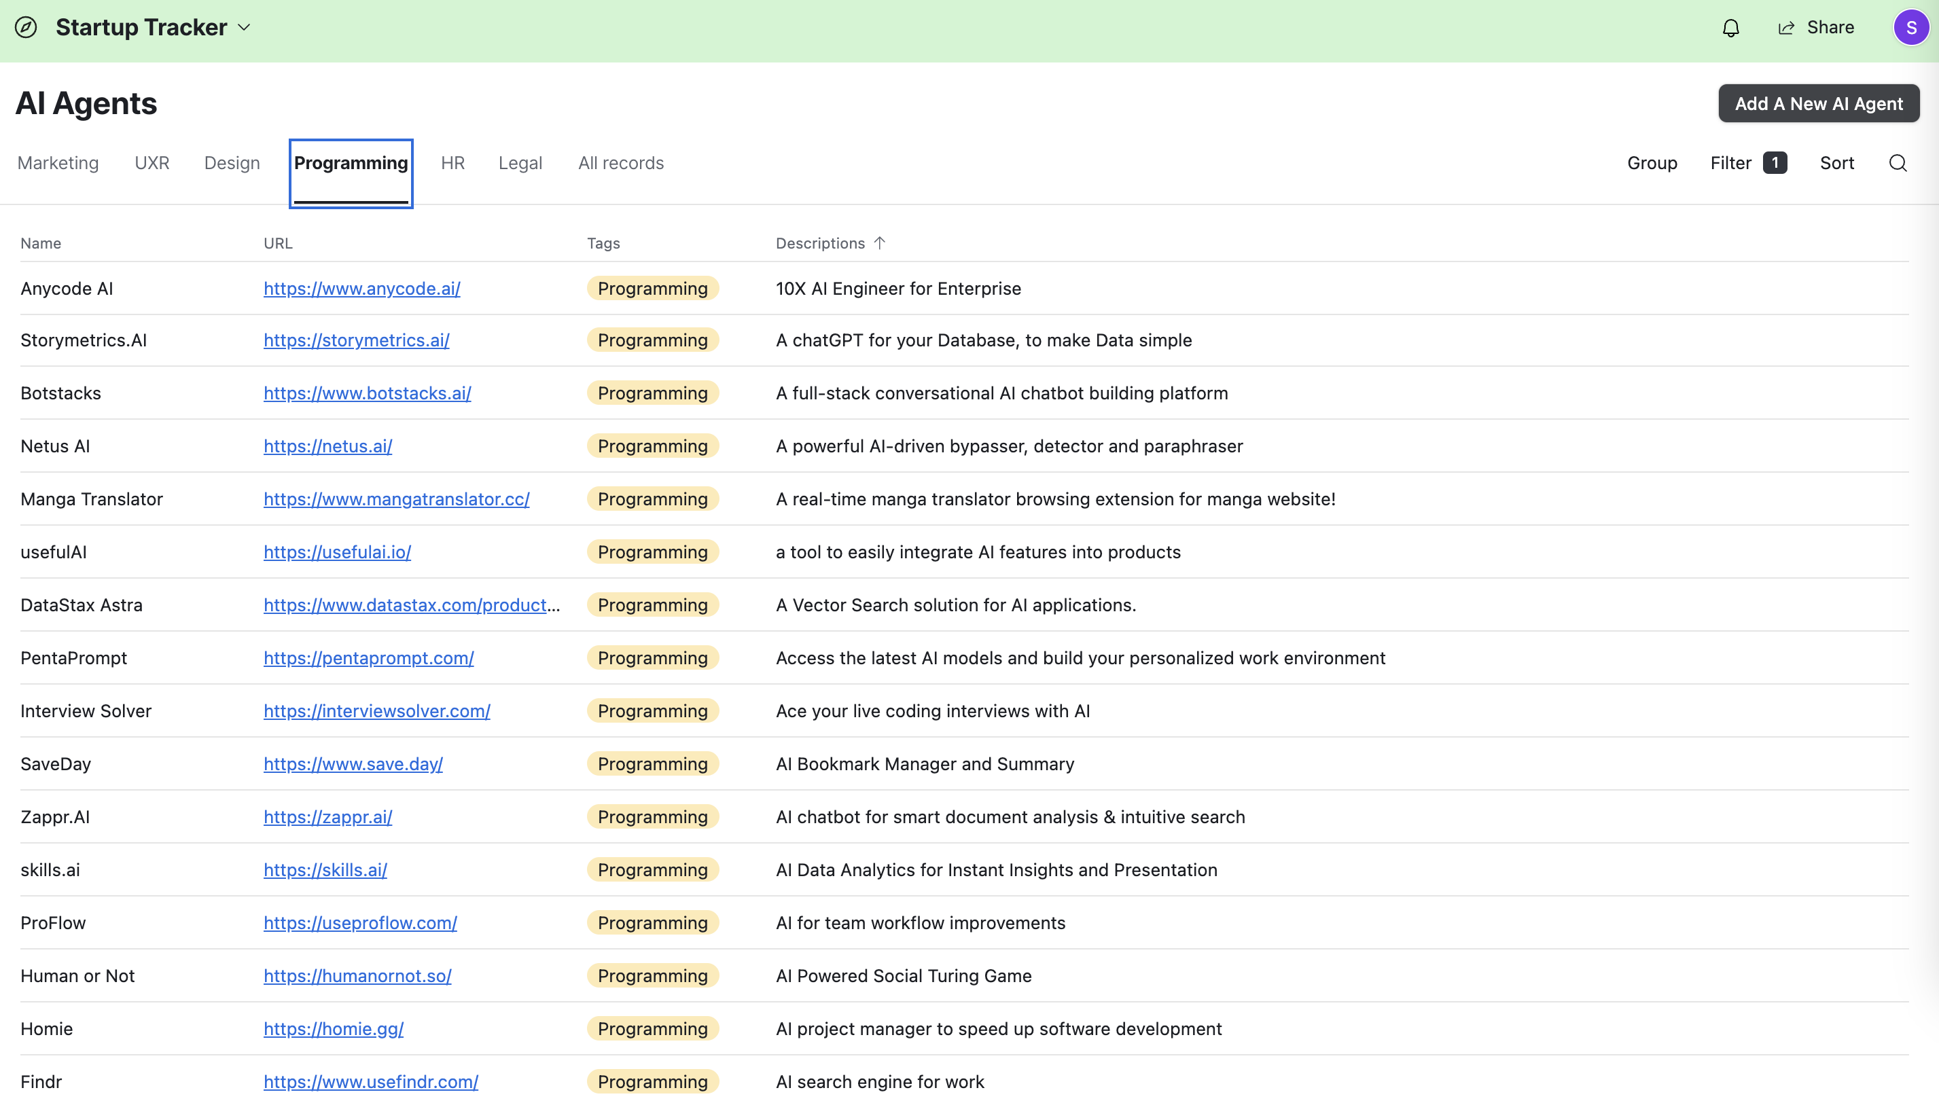Open the storymetrics.ai link
Screen dimensions: 1939x1103
pos(356,340)
